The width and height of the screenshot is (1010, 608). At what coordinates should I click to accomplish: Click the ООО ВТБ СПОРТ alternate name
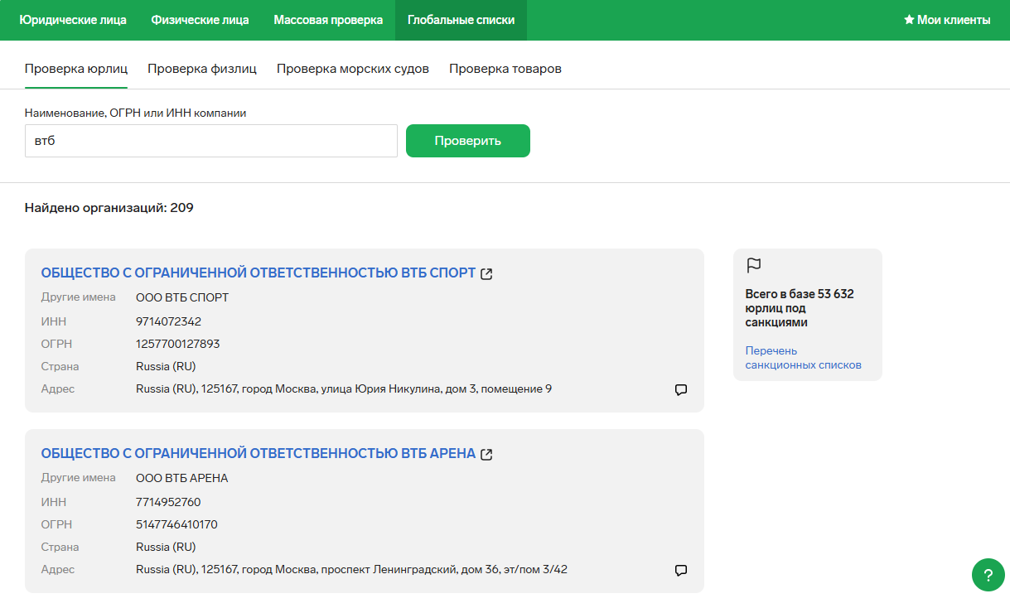tap(182, 297)
